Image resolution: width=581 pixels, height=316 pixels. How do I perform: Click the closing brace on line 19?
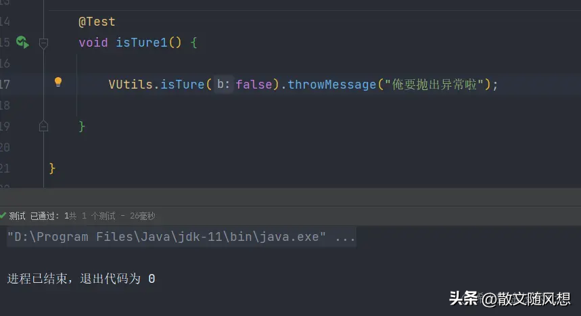[82, 127]
